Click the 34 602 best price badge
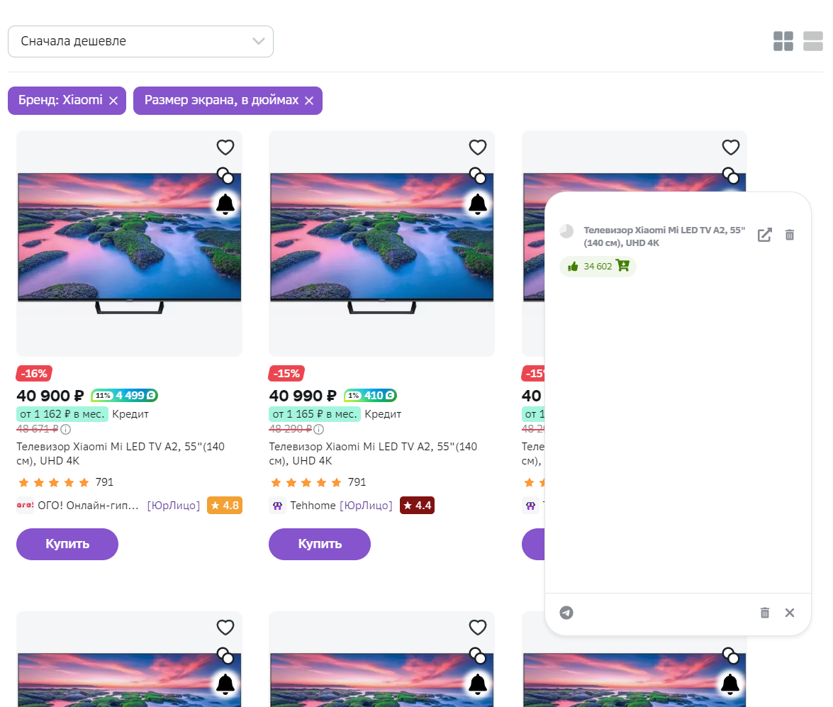The width and height of the screenshot is (833, 707). pos(598,267)
